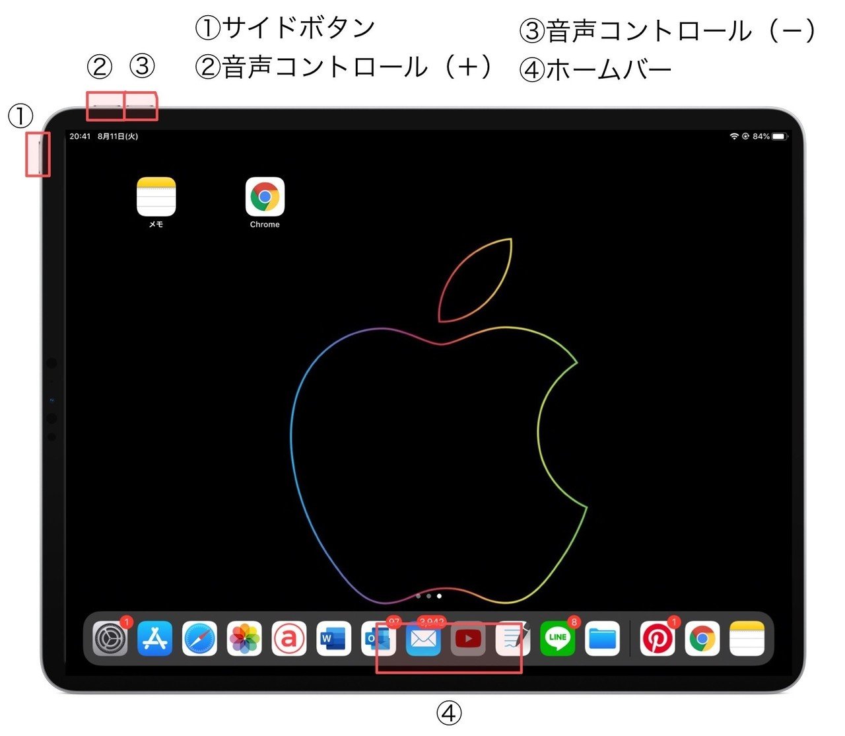Tap the red circled 'a' app icon
Viewport: 845px width, 736px height.
pos(288,639)
